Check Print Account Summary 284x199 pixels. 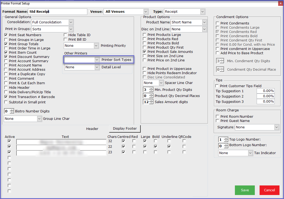[x=6, y=61]
